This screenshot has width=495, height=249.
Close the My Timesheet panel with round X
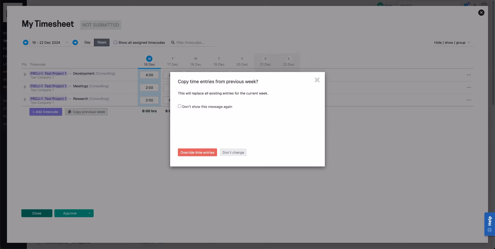coord(481,13)
